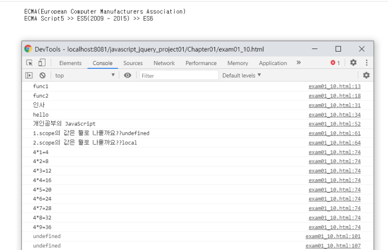Viewport: 388px width, 250px height.
Task: Click the hello console message
Action: [41, 115]
